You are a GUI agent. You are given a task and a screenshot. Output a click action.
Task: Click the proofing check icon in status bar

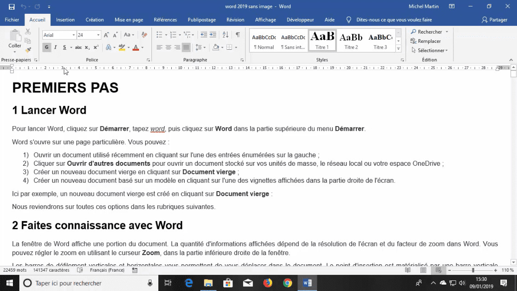[80, 270]
